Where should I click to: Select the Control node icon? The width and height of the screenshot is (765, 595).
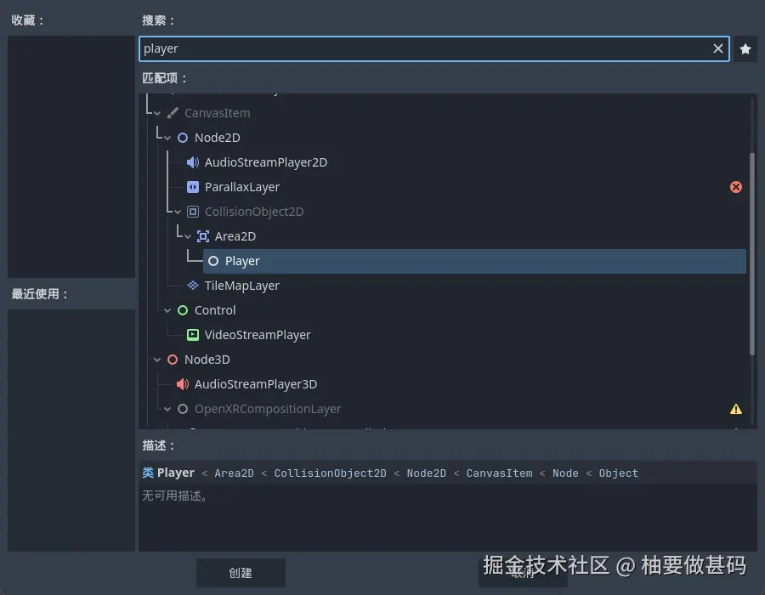click(182, 309)
